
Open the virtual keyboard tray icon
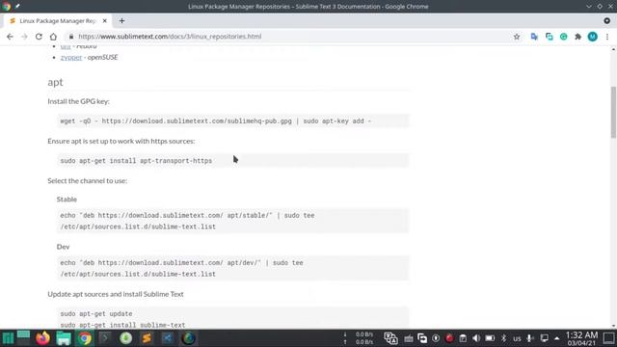click(x=409, y=338)
